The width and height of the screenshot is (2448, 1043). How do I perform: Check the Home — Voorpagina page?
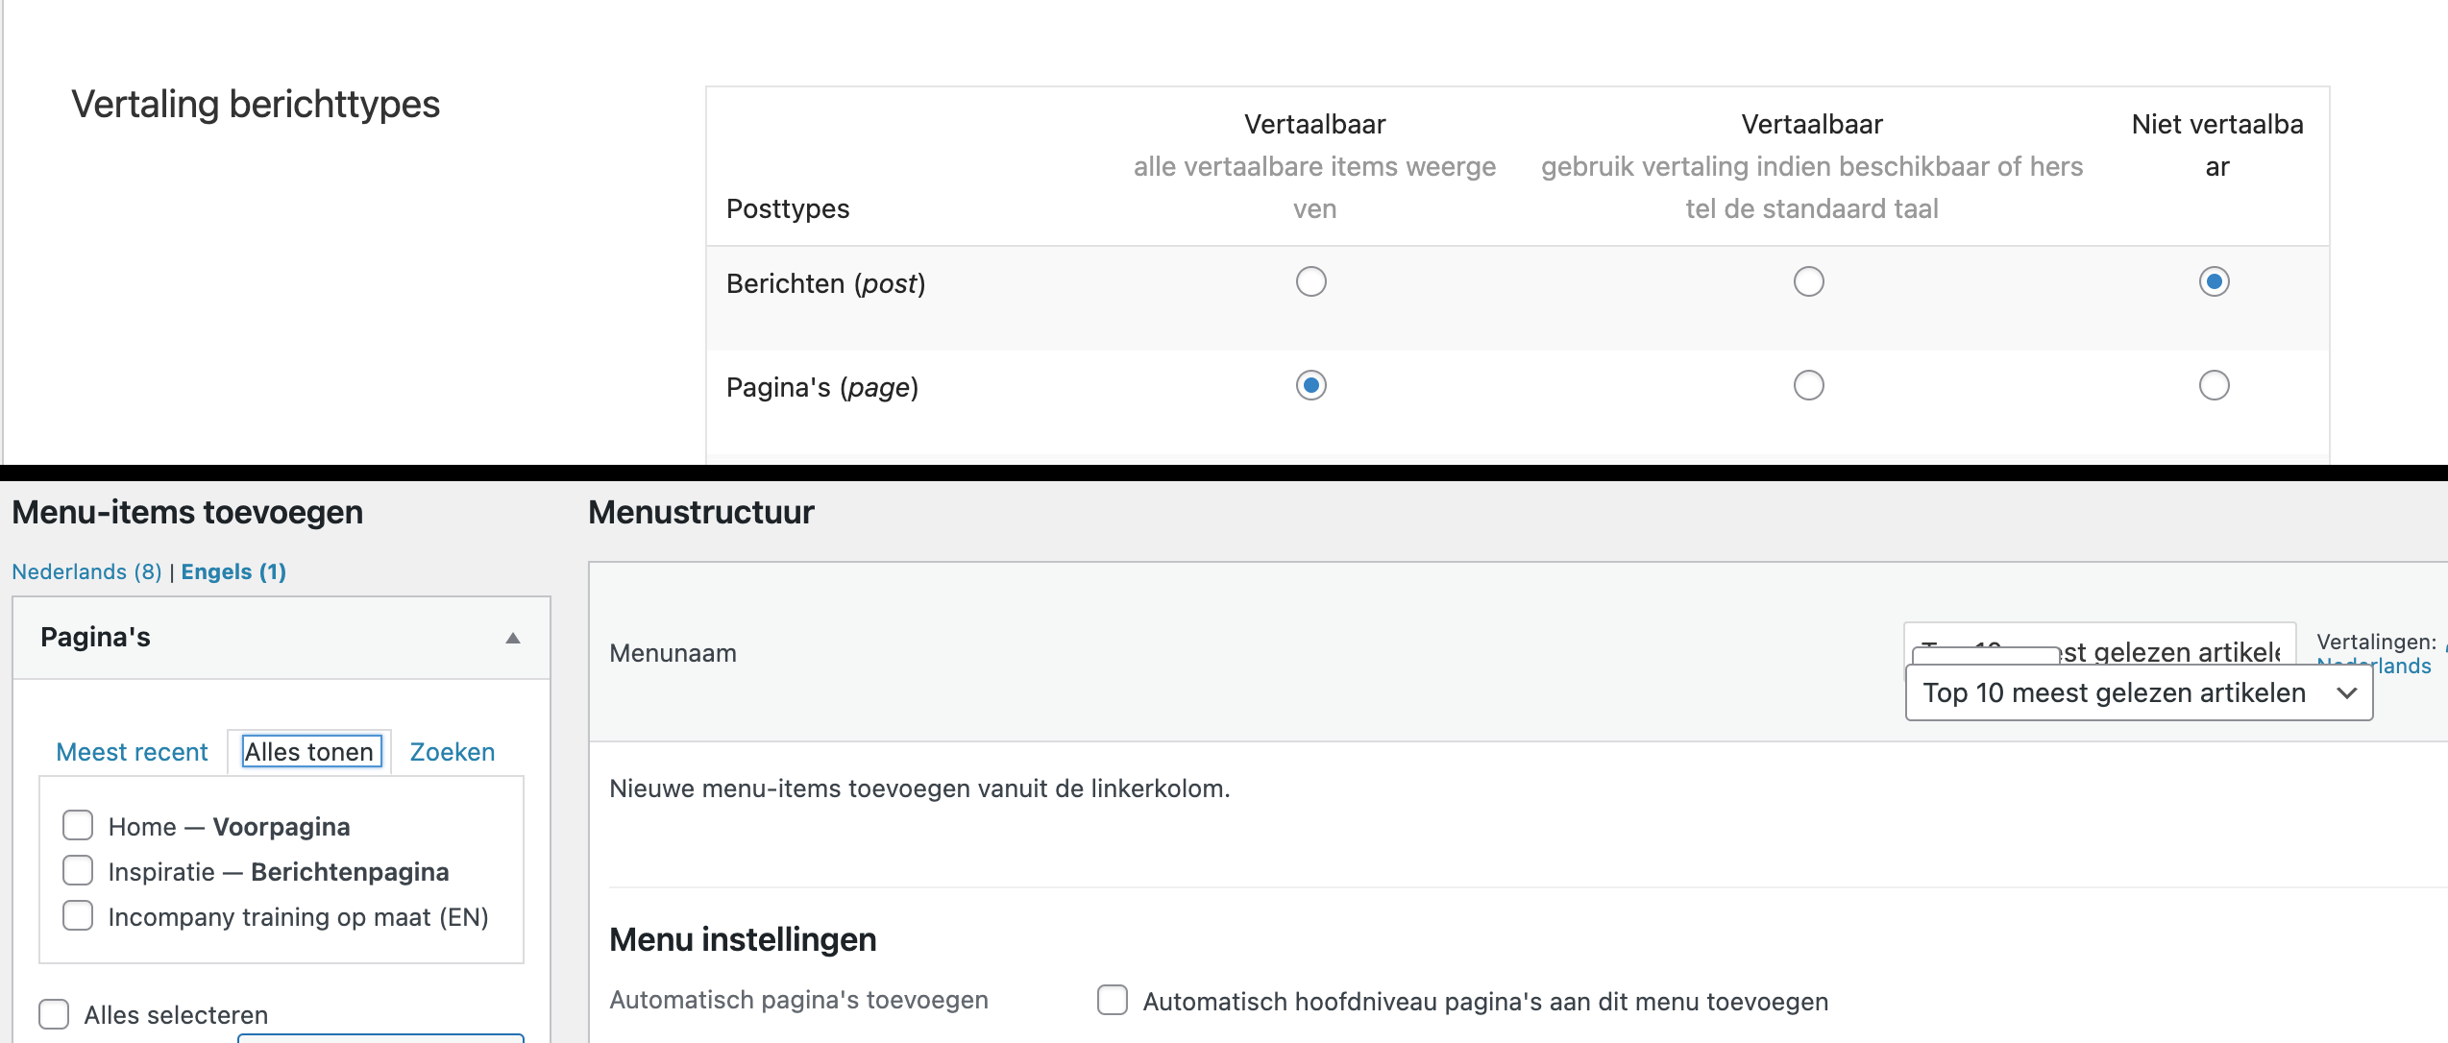78,826
